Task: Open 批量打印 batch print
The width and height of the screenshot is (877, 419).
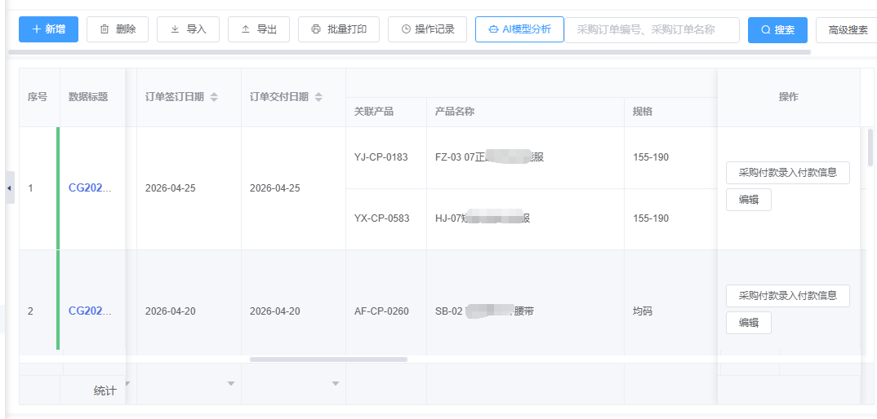Action: tap(339, 29)
